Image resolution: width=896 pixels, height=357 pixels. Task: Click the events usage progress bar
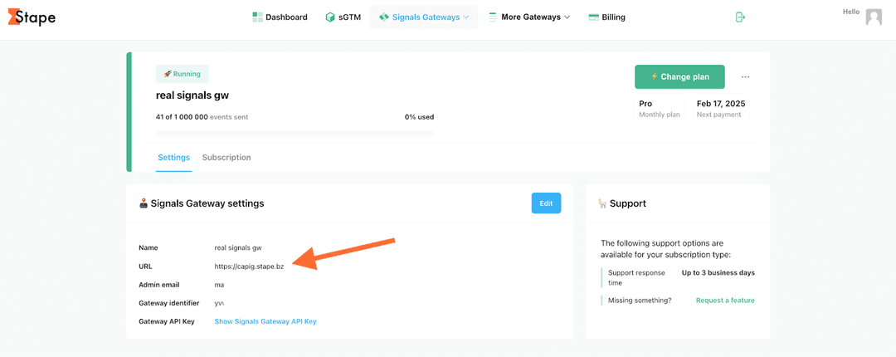click(295, 134)
